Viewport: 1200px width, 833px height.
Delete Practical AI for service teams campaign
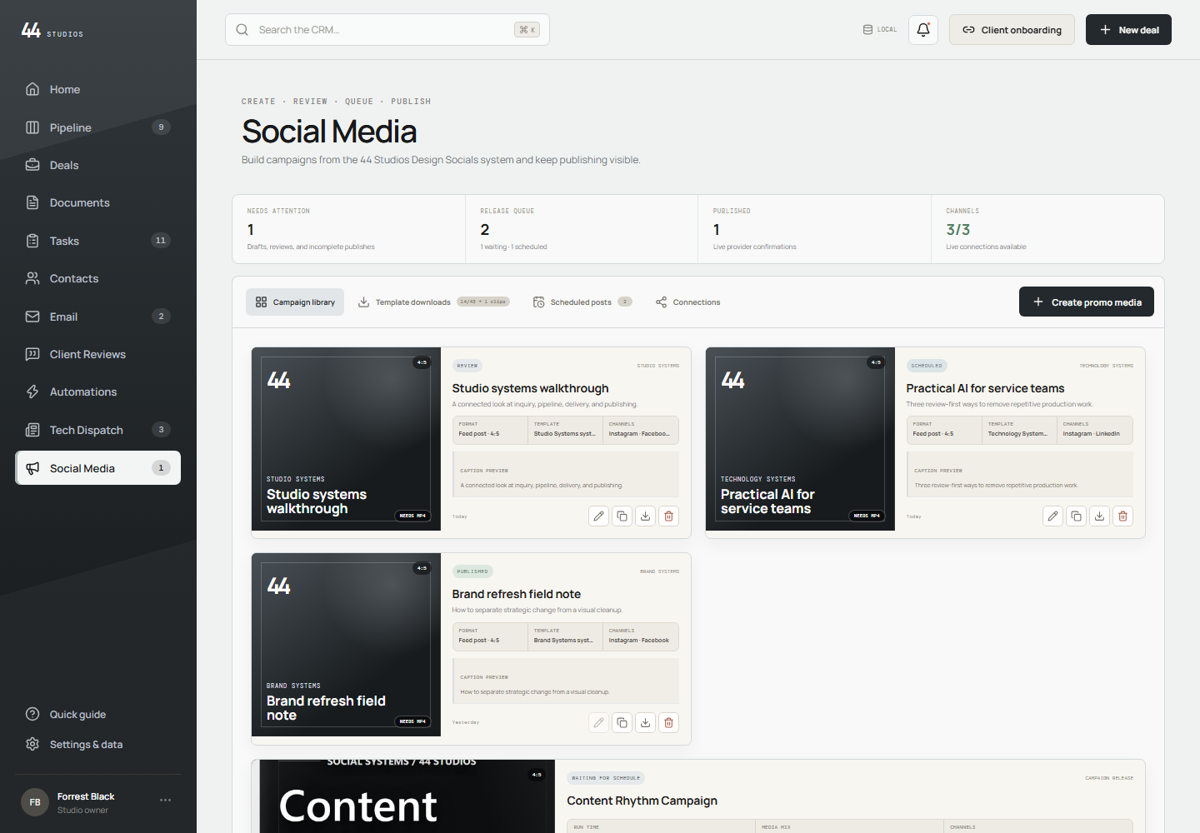[x=1123, y=516]
